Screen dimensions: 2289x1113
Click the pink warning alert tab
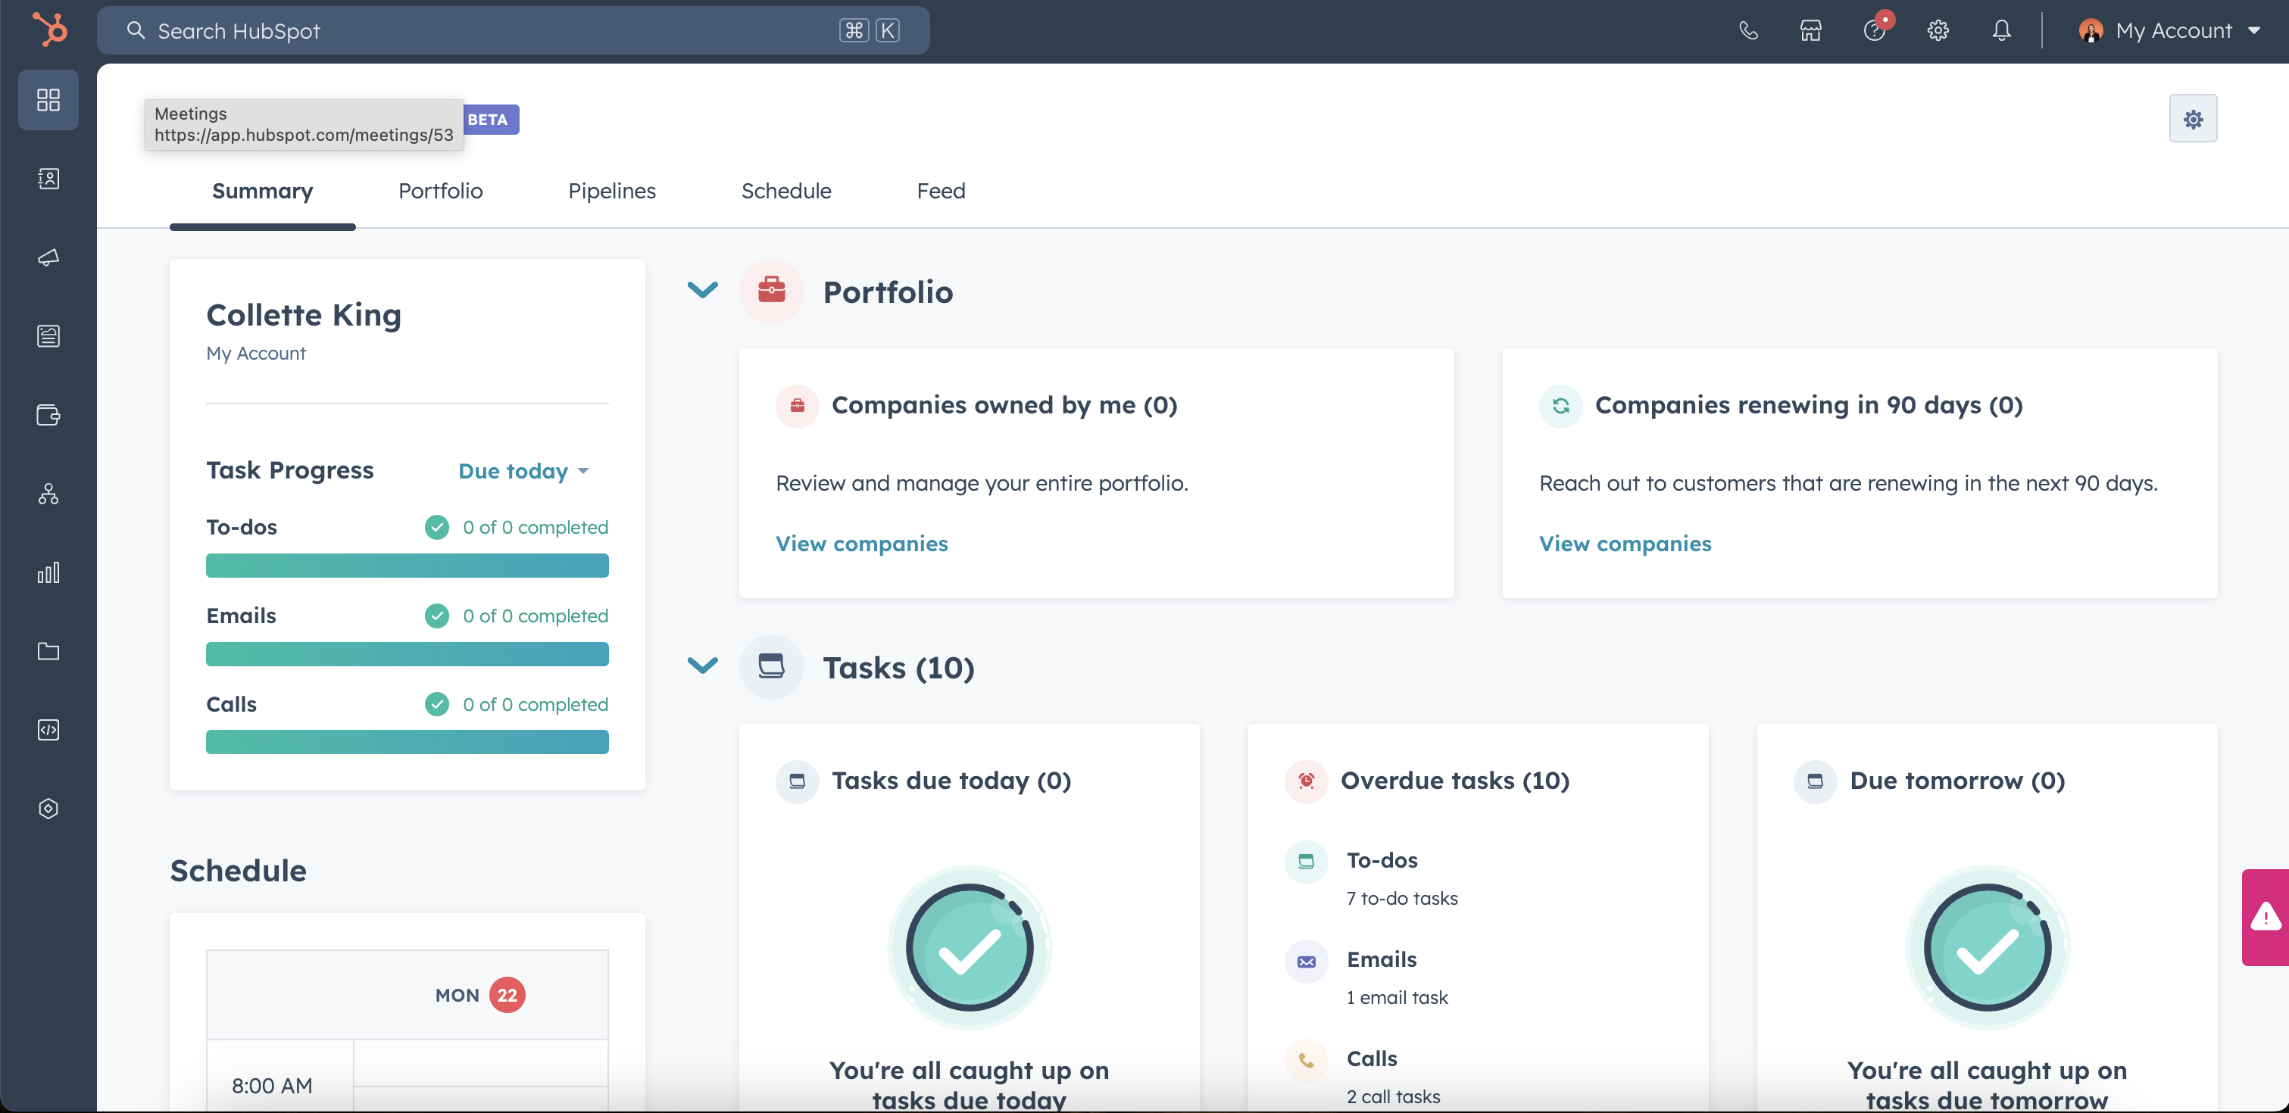(2265, 917)
